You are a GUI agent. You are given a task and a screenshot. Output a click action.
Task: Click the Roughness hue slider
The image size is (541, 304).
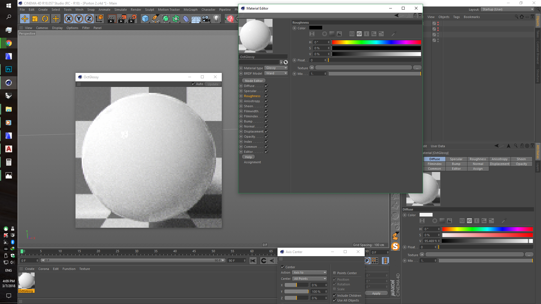tap(376, 42)
